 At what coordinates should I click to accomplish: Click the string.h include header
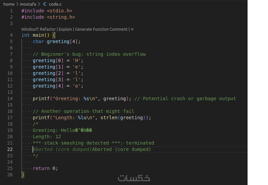click(61, 17)
